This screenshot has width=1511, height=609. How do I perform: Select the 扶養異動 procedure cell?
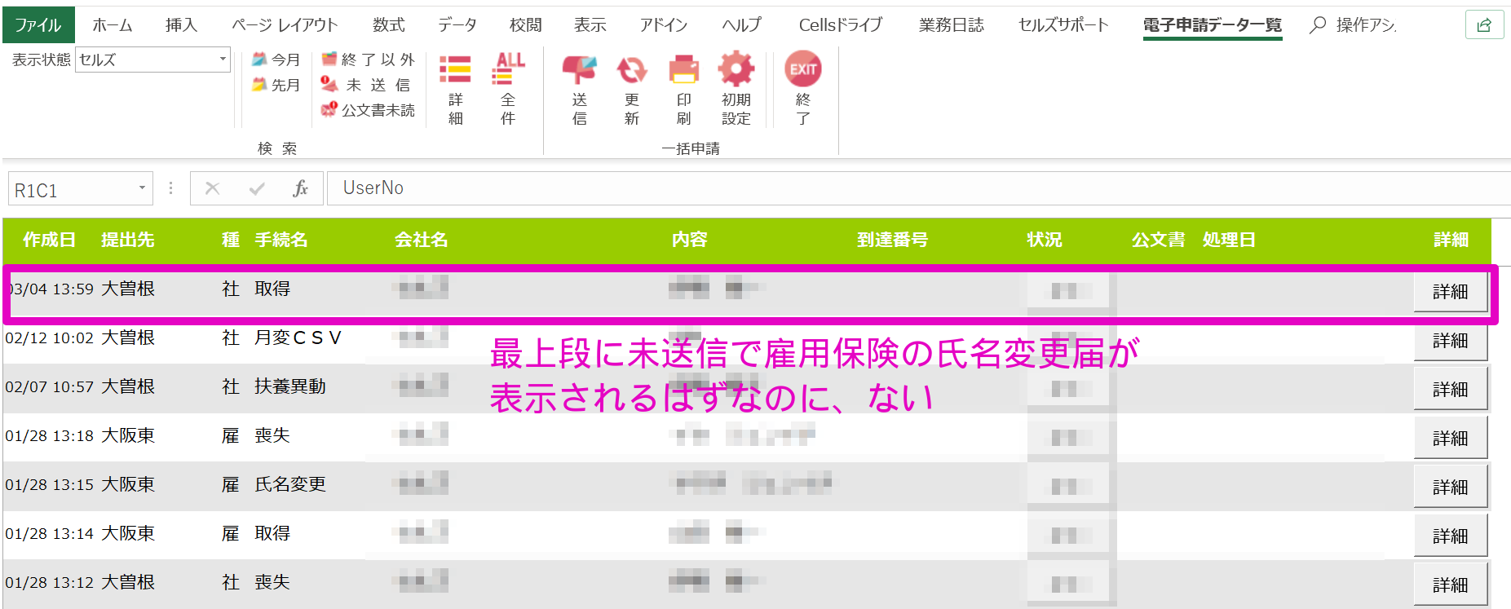pos(290,386)
